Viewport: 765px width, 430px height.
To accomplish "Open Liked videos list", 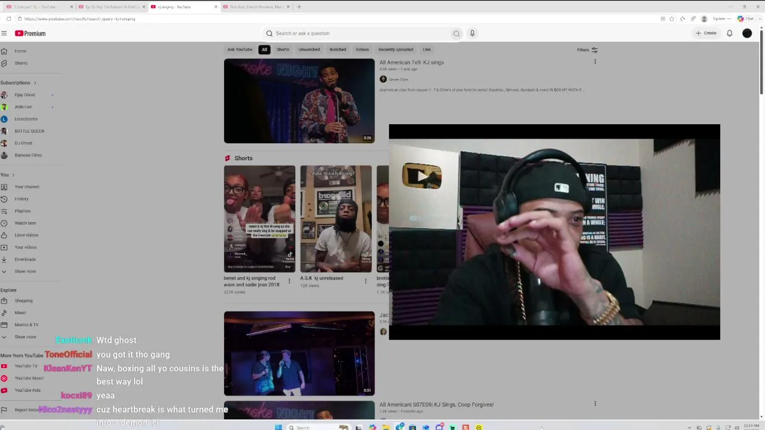I will 26,235.
